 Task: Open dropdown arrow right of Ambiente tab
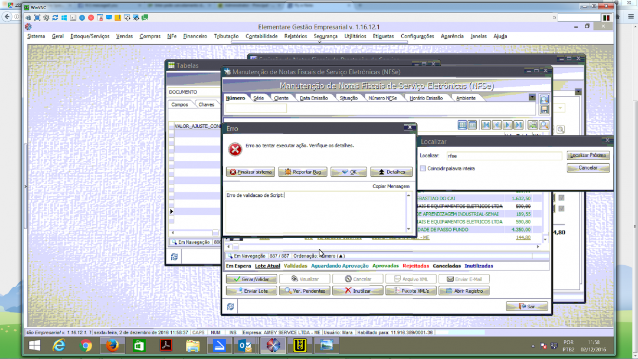[x=532, y=97]
